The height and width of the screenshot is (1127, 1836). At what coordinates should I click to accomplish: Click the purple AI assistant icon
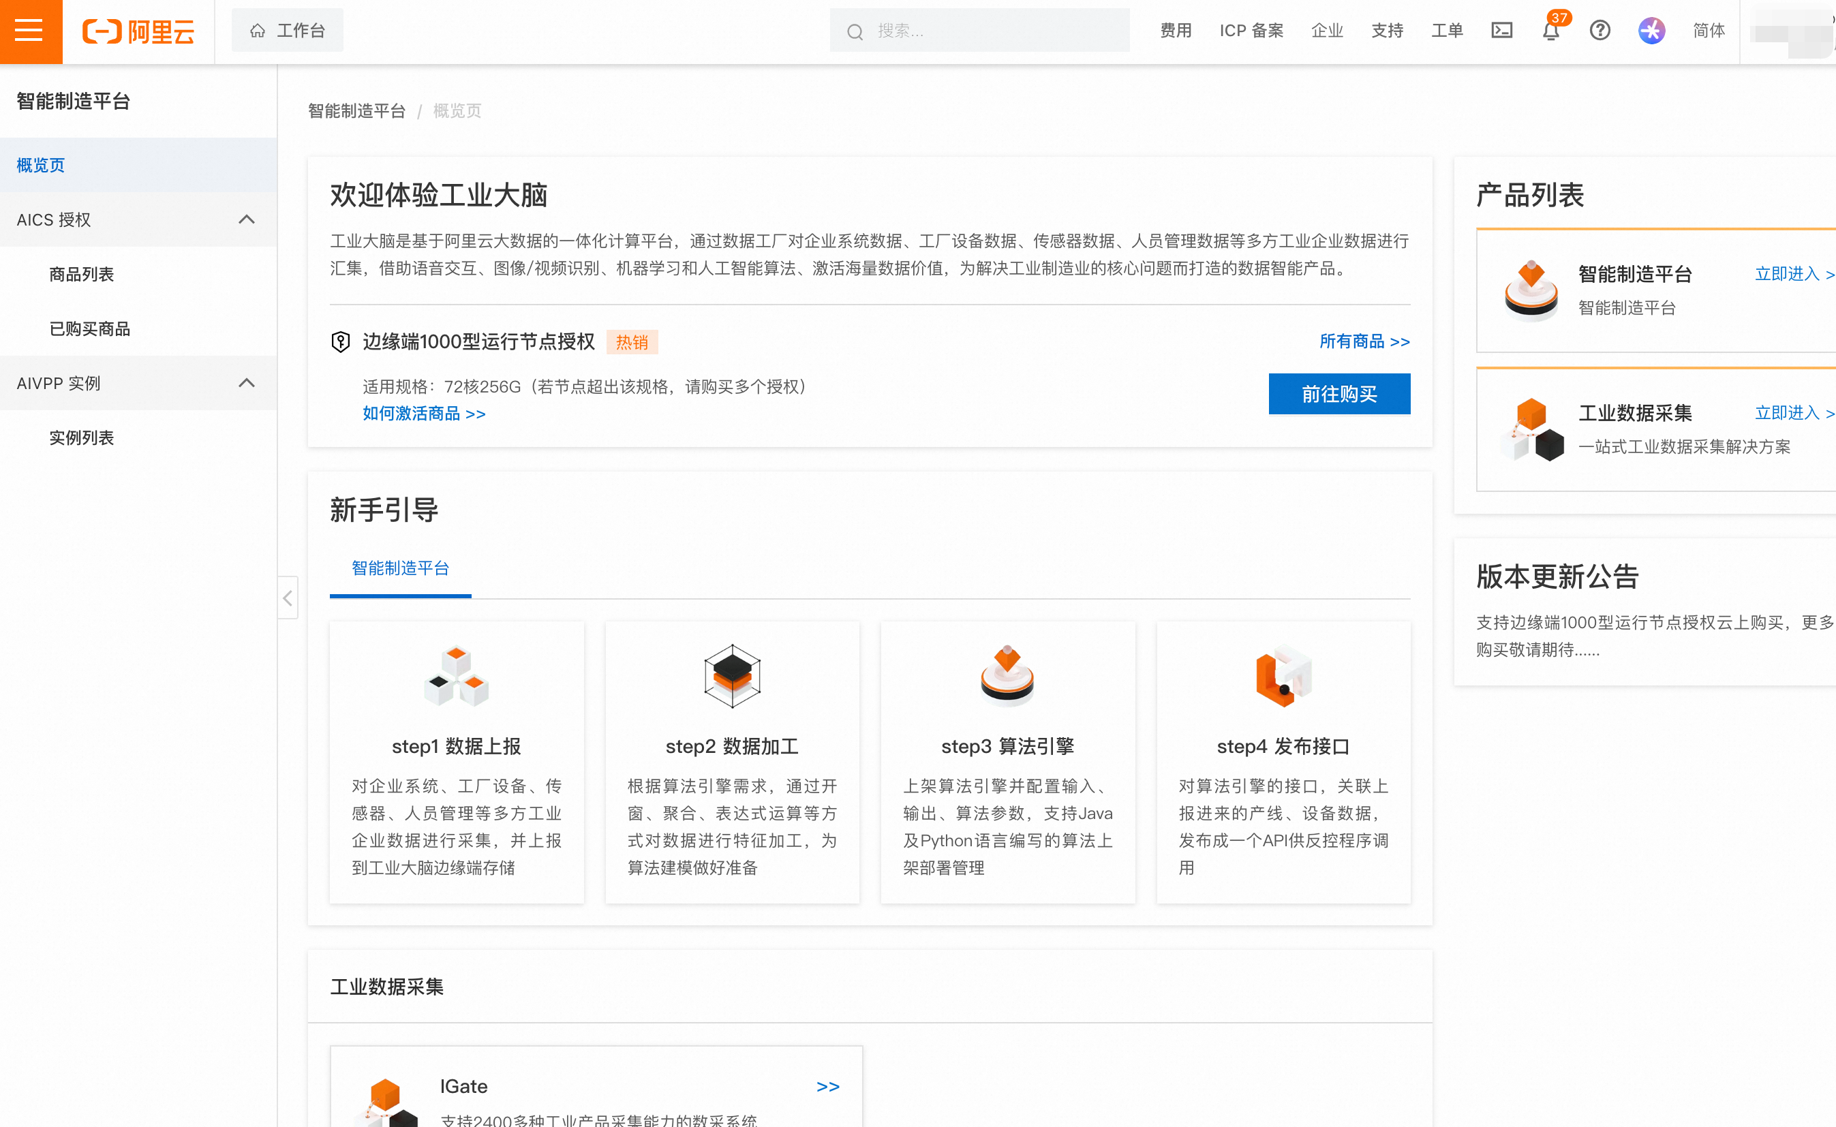click(x=1652, y=31)
